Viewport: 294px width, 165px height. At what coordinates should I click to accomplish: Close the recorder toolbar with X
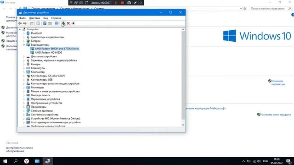[x=141, y=3]
